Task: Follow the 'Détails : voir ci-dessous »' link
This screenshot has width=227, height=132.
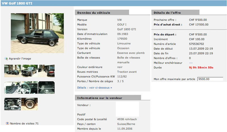Action: [x=94, y=88]
